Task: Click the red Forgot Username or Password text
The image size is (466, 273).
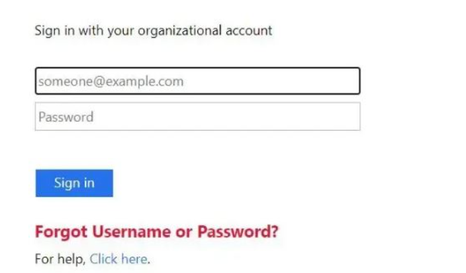Action: click(x=157, y=232)
